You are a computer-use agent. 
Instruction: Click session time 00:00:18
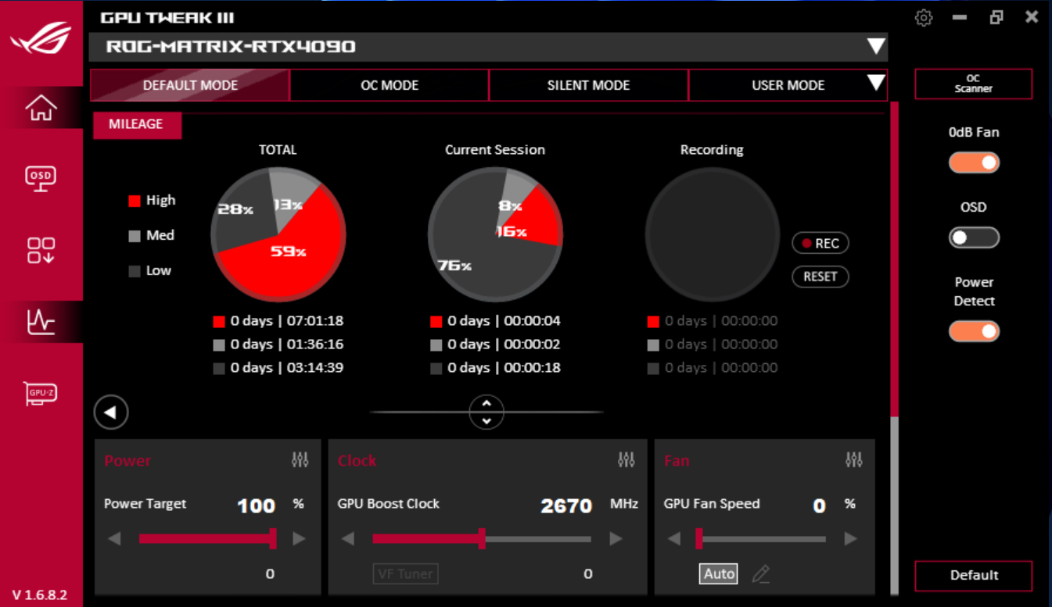[532, 368]
